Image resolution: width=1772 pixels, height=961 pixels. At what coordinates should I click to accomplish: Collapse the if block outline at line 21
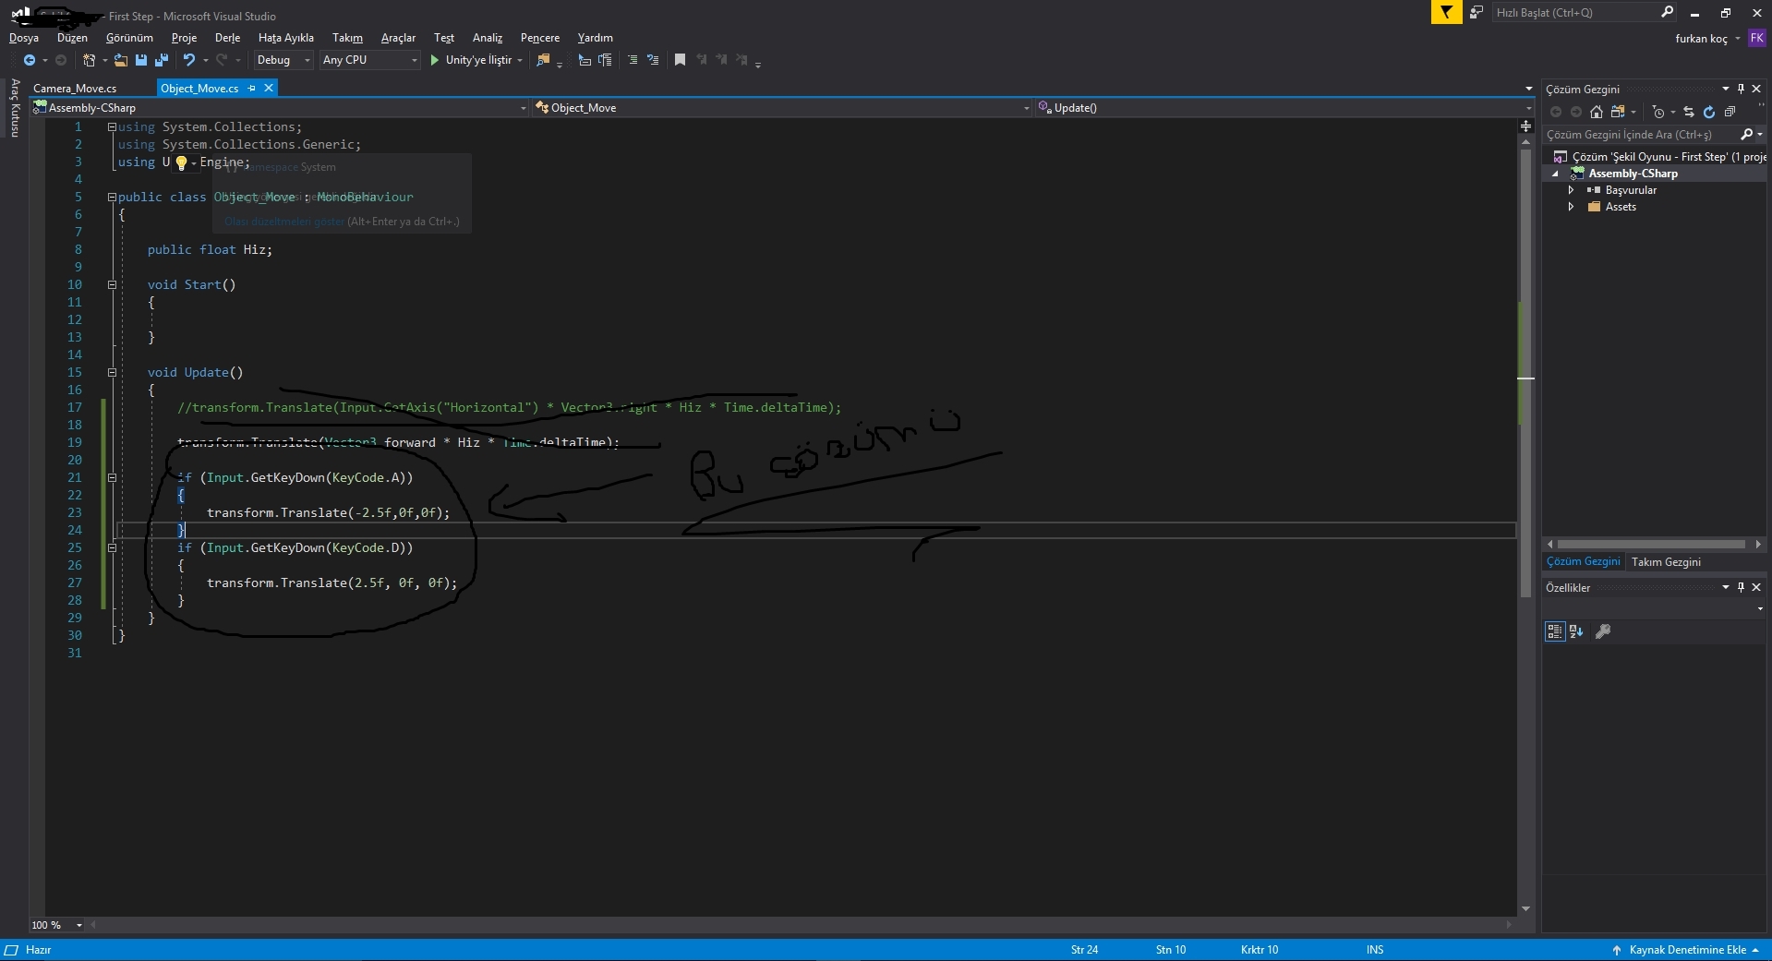tap(112, 478)
